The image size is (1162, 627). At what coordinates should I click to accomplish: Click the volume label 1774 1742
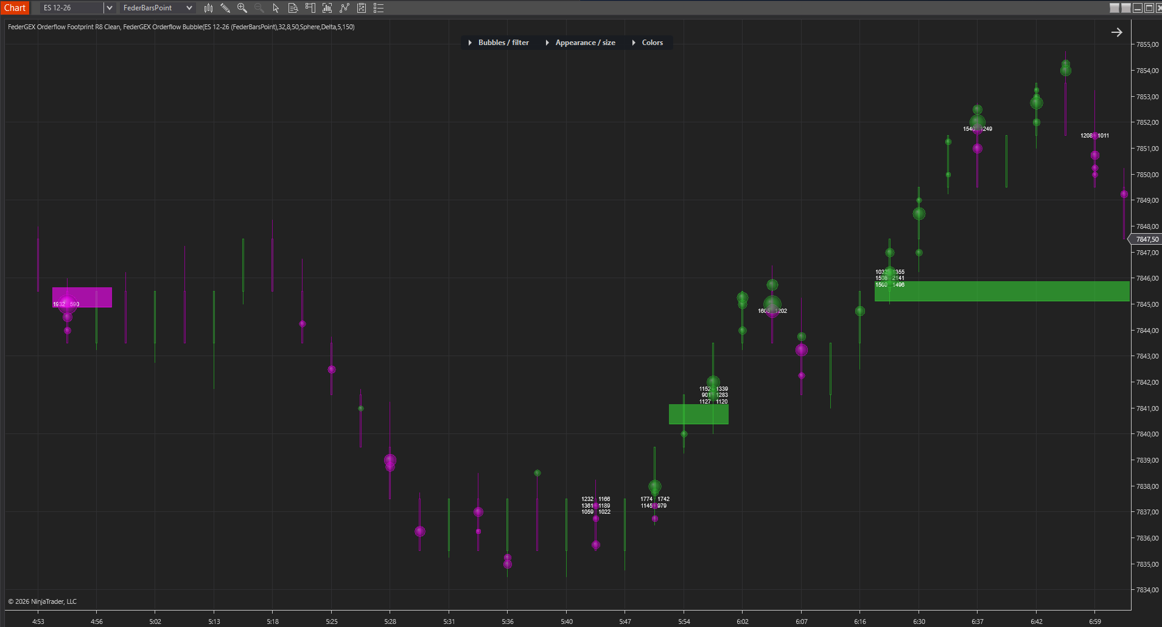pos(655,499)
